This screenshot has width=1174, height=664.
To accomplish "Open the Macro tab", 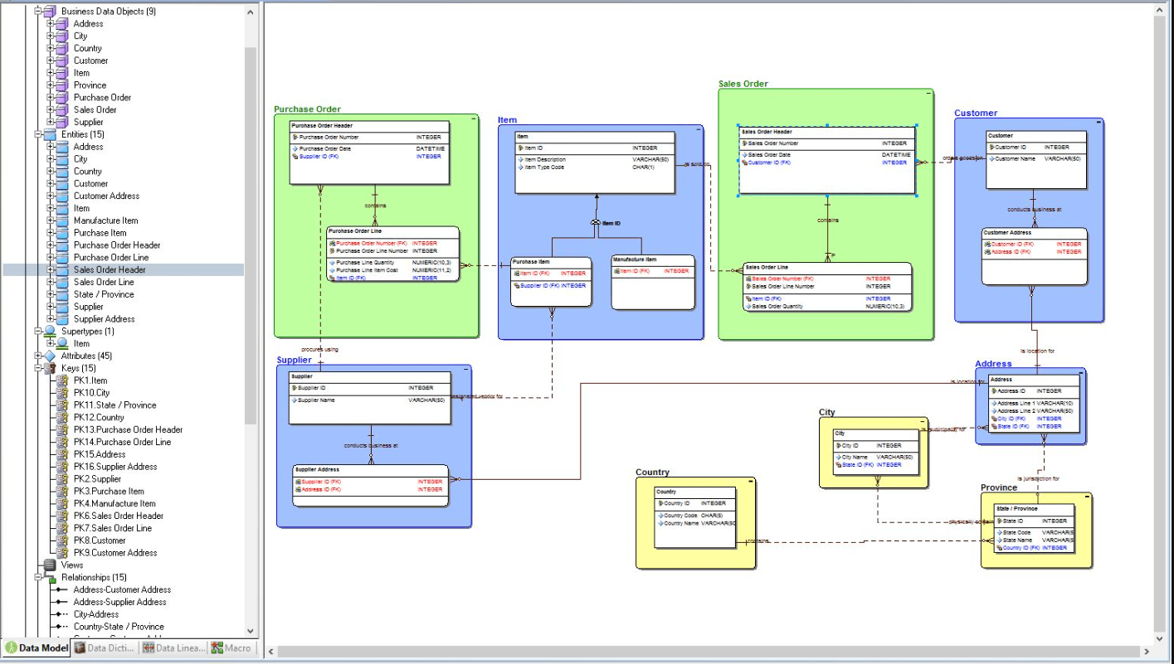I will click(x=232, y=649).
